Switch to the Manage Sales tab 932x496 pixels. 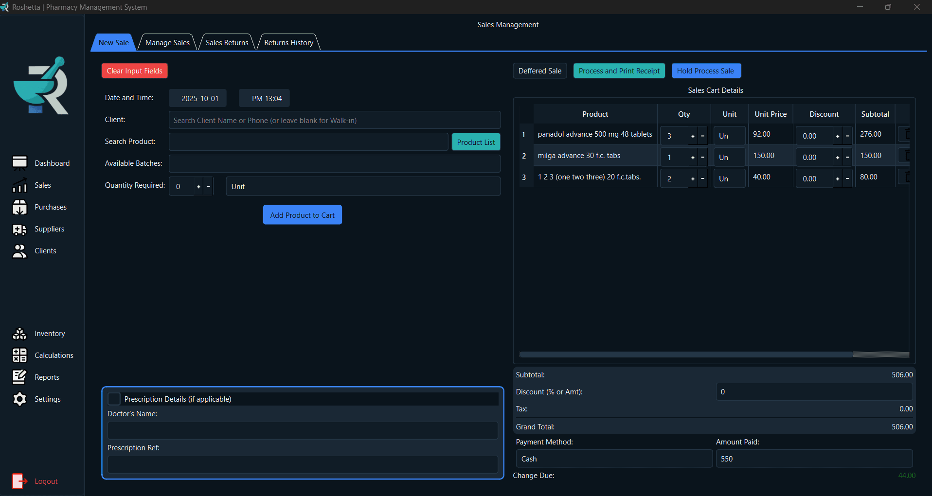coord(167,42)
